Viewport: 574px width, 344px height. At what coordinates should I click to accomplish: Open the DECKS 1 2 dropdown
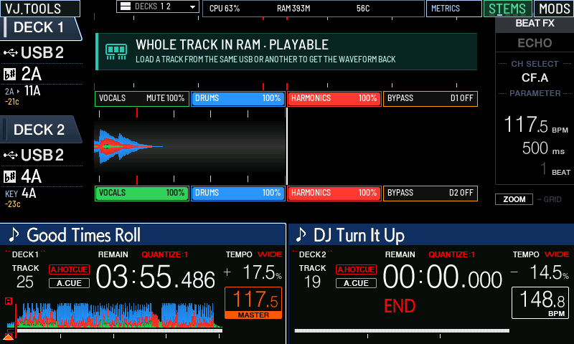pos(158,6)
